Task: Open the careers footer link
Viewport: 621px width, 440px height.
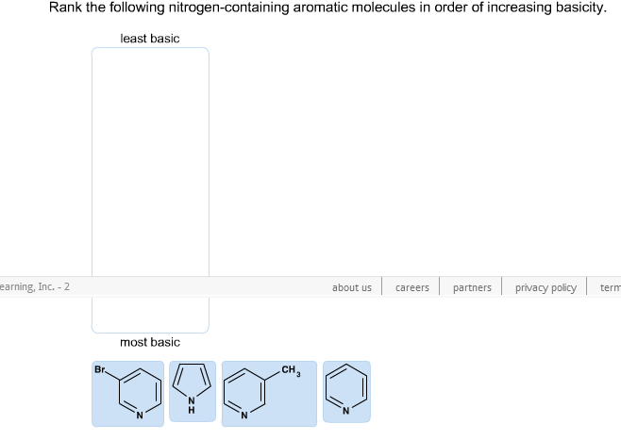Action: pyautogui.click(x=411, y=287)
